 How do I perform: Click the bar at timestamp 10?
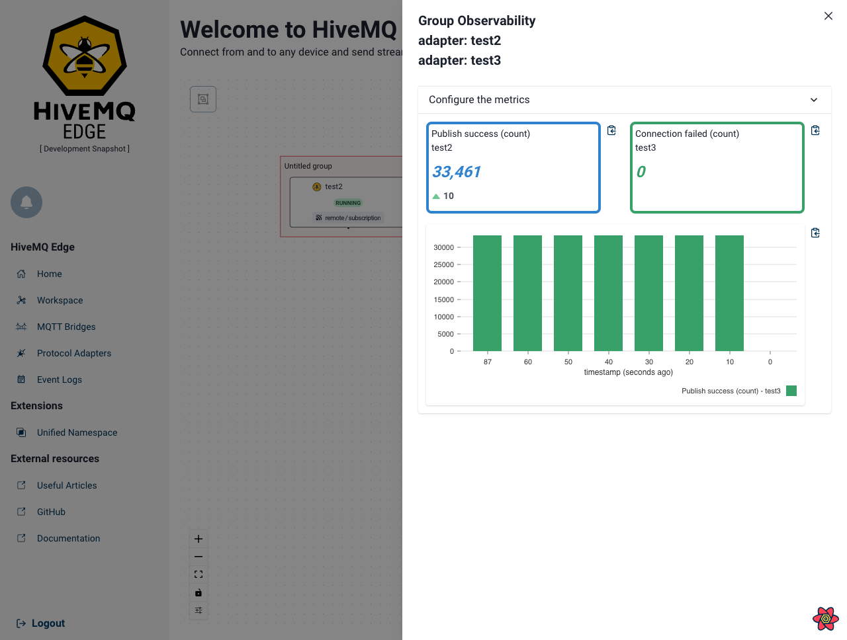point(730,293)
